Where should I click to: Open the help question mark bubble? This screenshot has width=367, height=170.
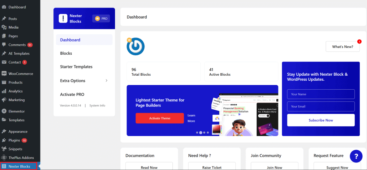click(x=356, y=156)
